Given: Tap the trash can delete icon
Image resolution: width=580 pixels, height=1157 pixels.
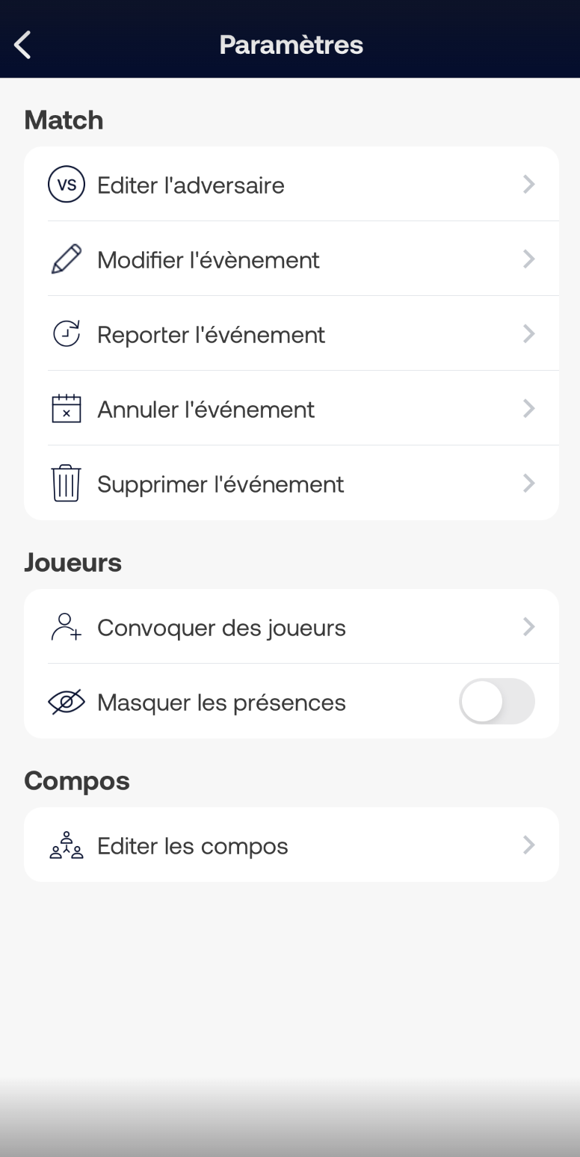Looking at the screenshot, I should coord(67,483).
